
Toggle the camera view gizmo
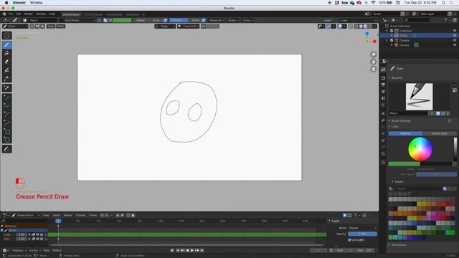[373, 69]
